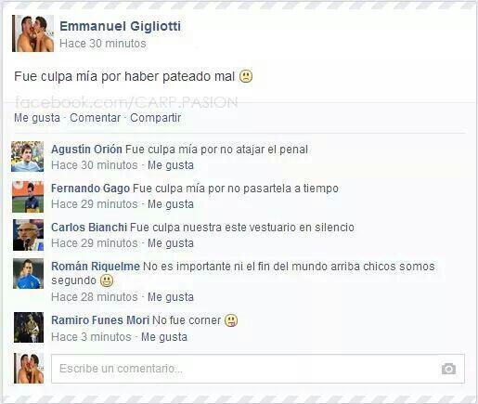Share the post via Compartir
This screenshot has height=404, width=478.
[x=156, y=118]
